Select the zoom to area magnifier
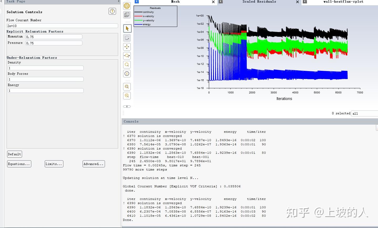The image size is (378, 228). tap(127, 65)
